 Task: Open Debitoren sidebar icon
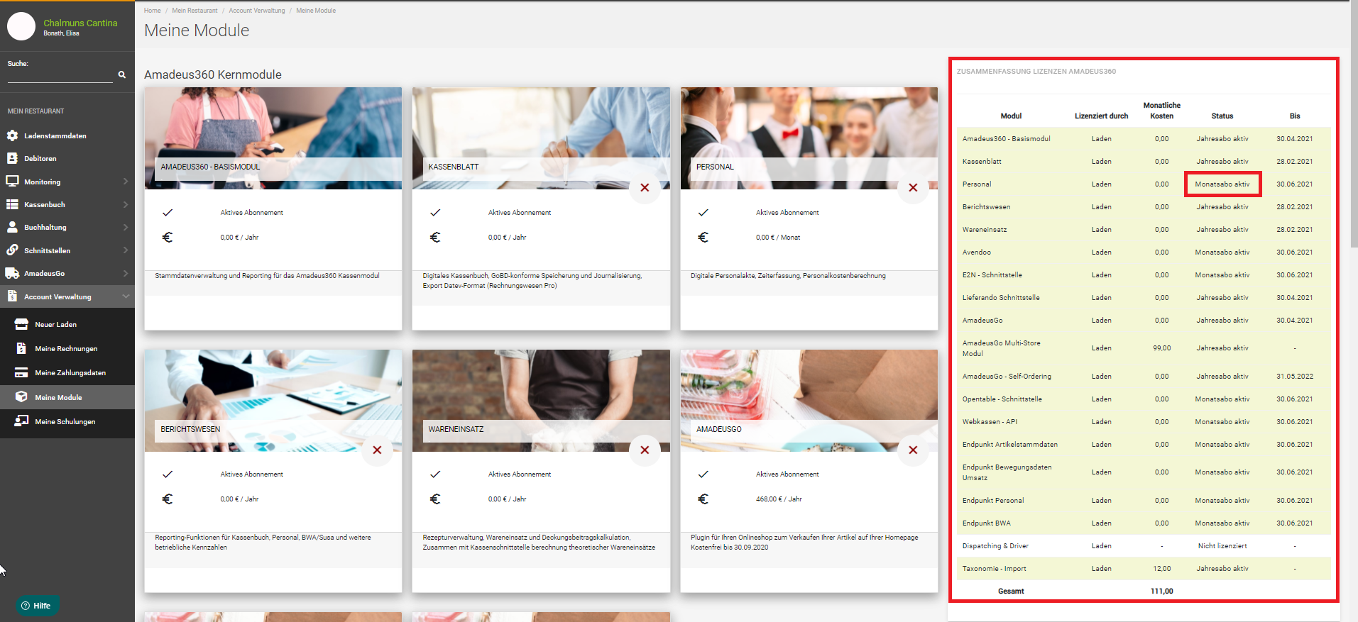(12, 158)
